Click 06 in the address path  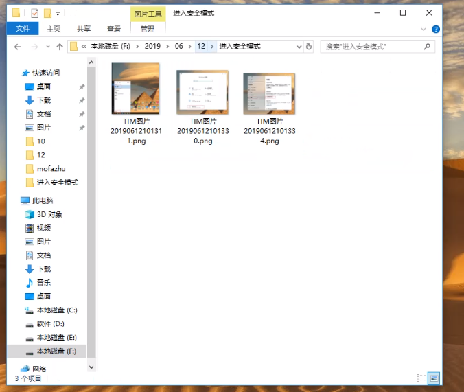click(x=178, y=46)
